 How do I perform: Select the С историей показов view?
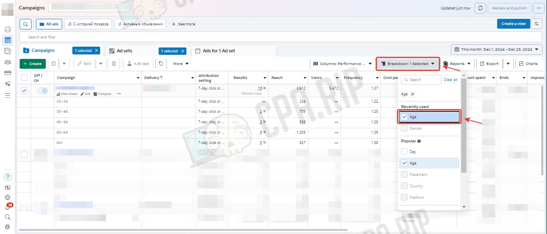88,24
